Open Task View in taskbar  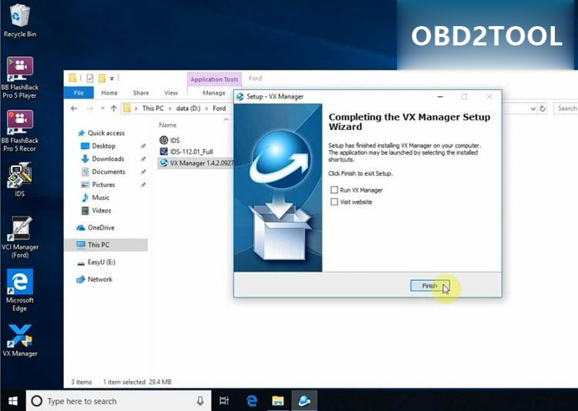pos(223,401)
